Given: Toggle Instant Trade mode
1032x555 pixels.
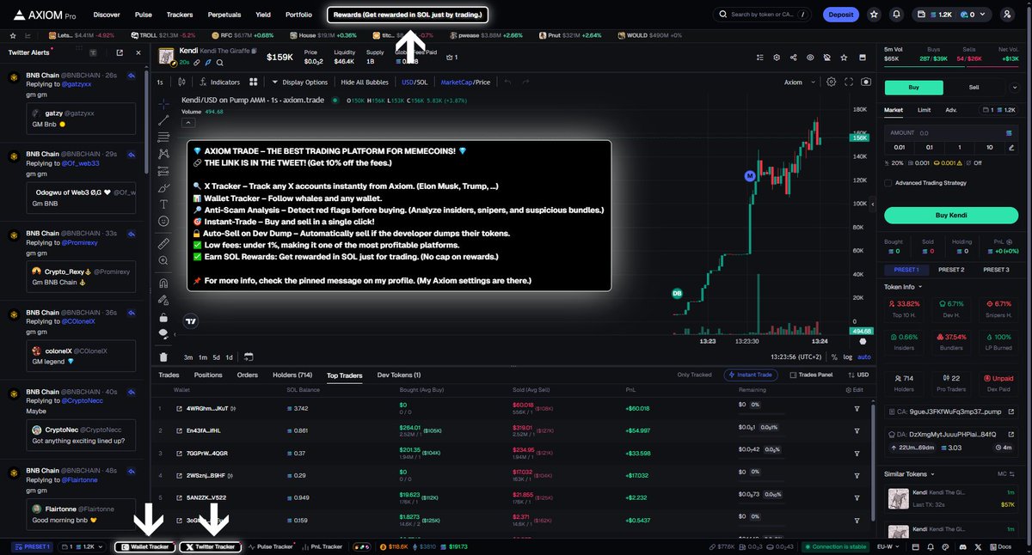Looking at the screenshot, I should 752,375.
